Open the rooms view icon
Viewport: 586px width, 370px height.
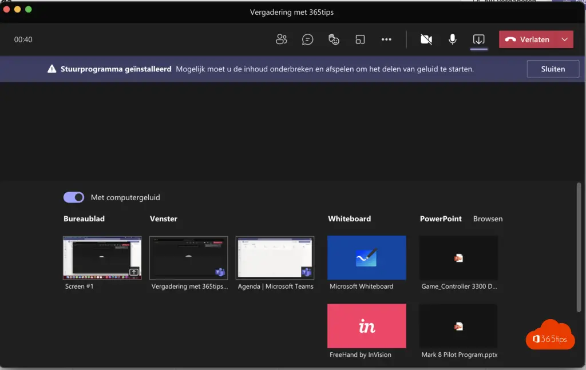coord(360,39)
